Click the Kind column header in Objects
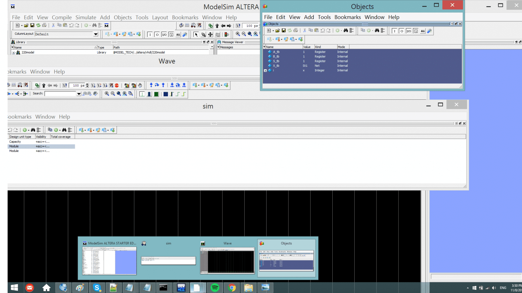 click(x=325, y=47)
